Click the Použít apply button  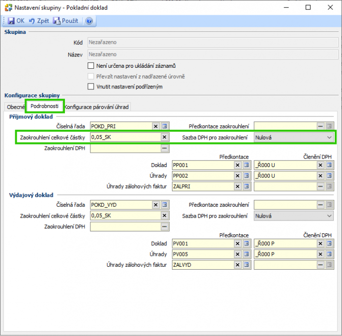(x=65, y=21)
